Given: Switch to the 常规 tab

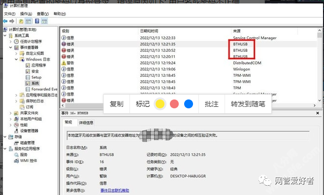Looking at the screenshot, I should 68,122.
